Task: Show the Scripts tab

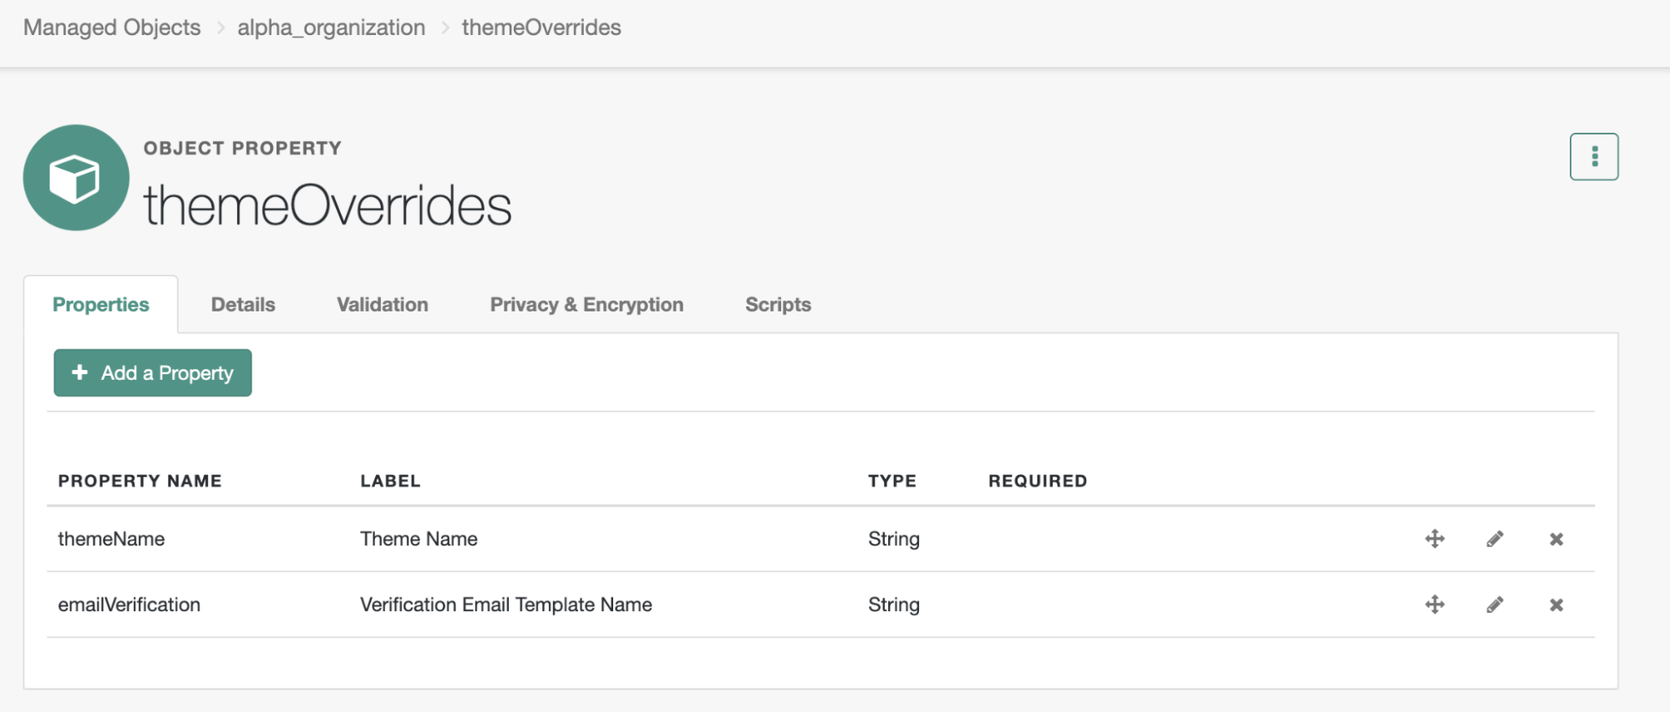Action: (x=778, y=305)
